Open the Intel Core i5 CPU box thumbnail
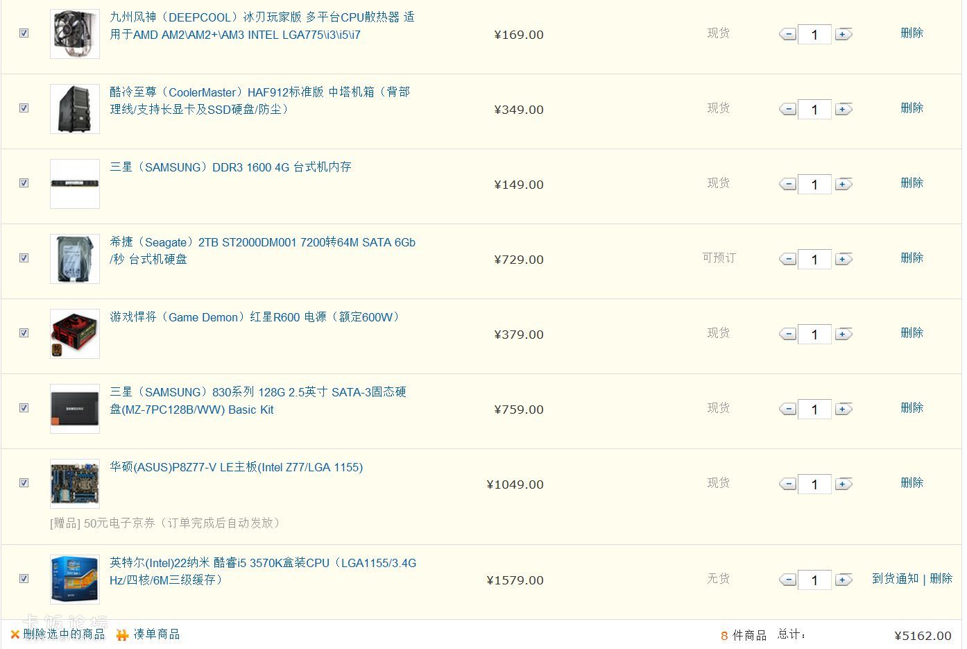This screenshot has width=967, height=649. 75,579
